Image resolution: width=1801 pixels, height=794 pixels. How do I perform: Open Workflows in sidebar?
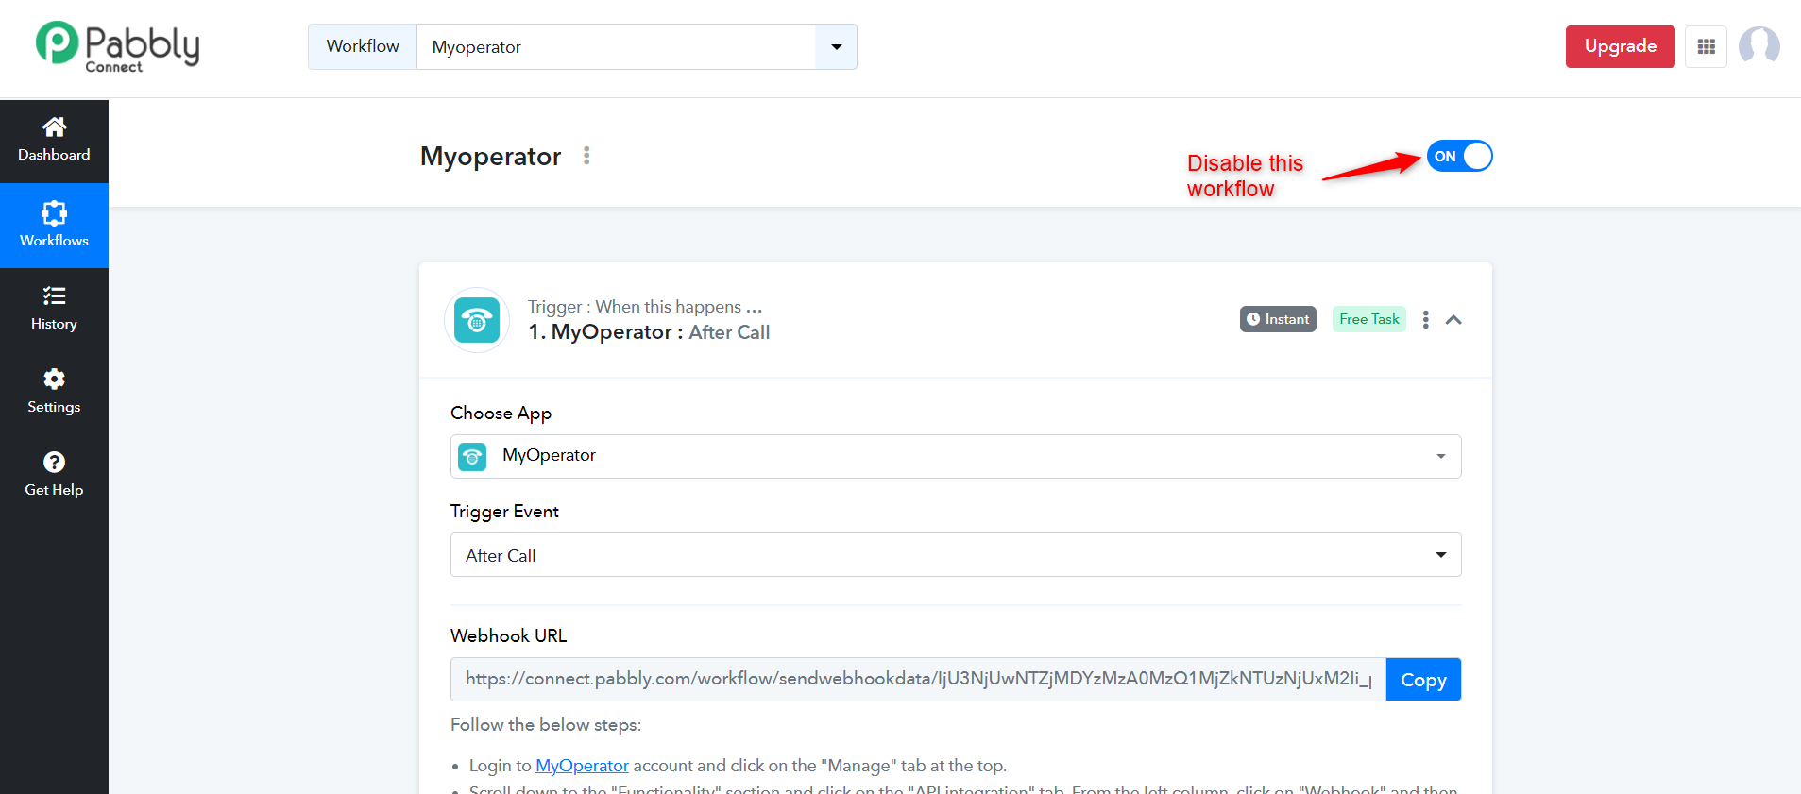pos(54,226)
